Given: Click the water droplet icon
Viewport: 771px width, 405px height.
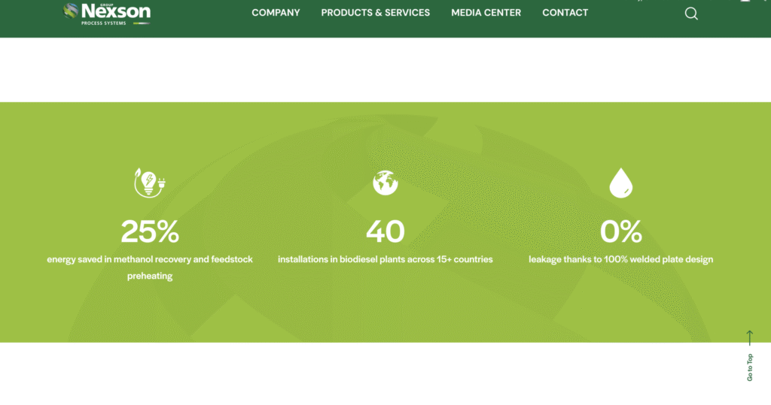Looking at the screenshot, I should click(620, 183).
